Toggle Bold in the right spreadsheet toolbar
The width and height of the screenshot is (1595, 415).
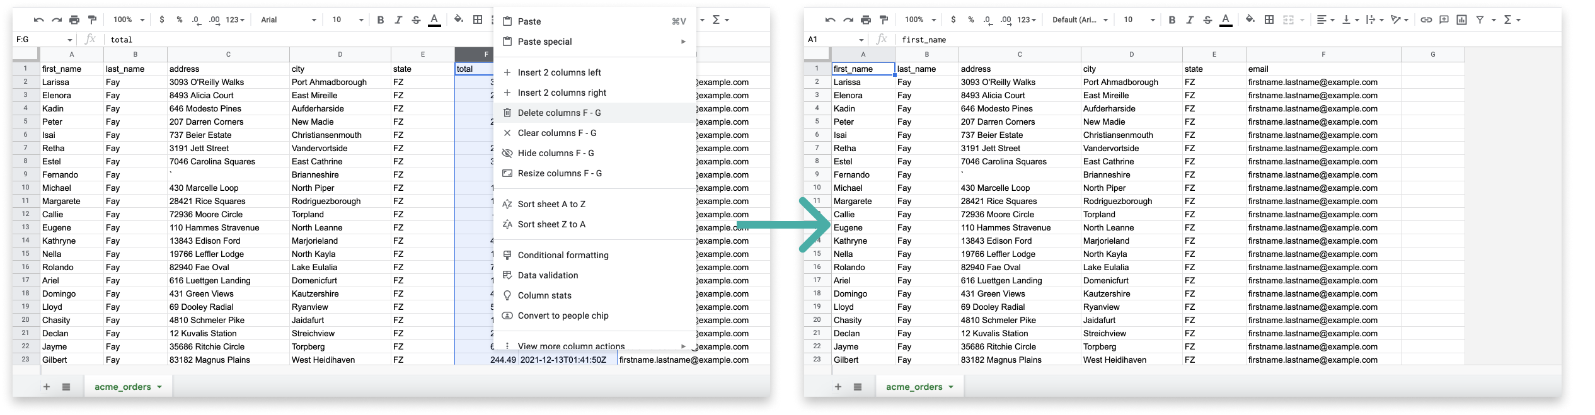click(1172, 20)
